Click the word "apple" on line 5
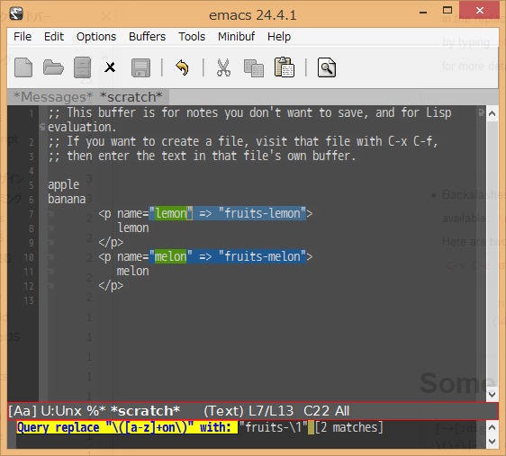506x456 pixels. pyautogui.click(x=64, y=185)
